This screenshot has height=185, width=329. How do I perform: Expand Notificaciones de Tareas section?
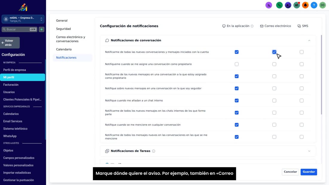pos(309,151)
